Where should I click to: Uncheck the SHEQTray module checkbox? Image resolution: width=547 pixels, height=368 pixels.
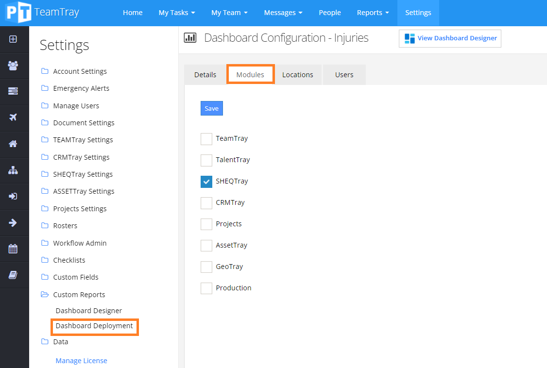(206, 181)
